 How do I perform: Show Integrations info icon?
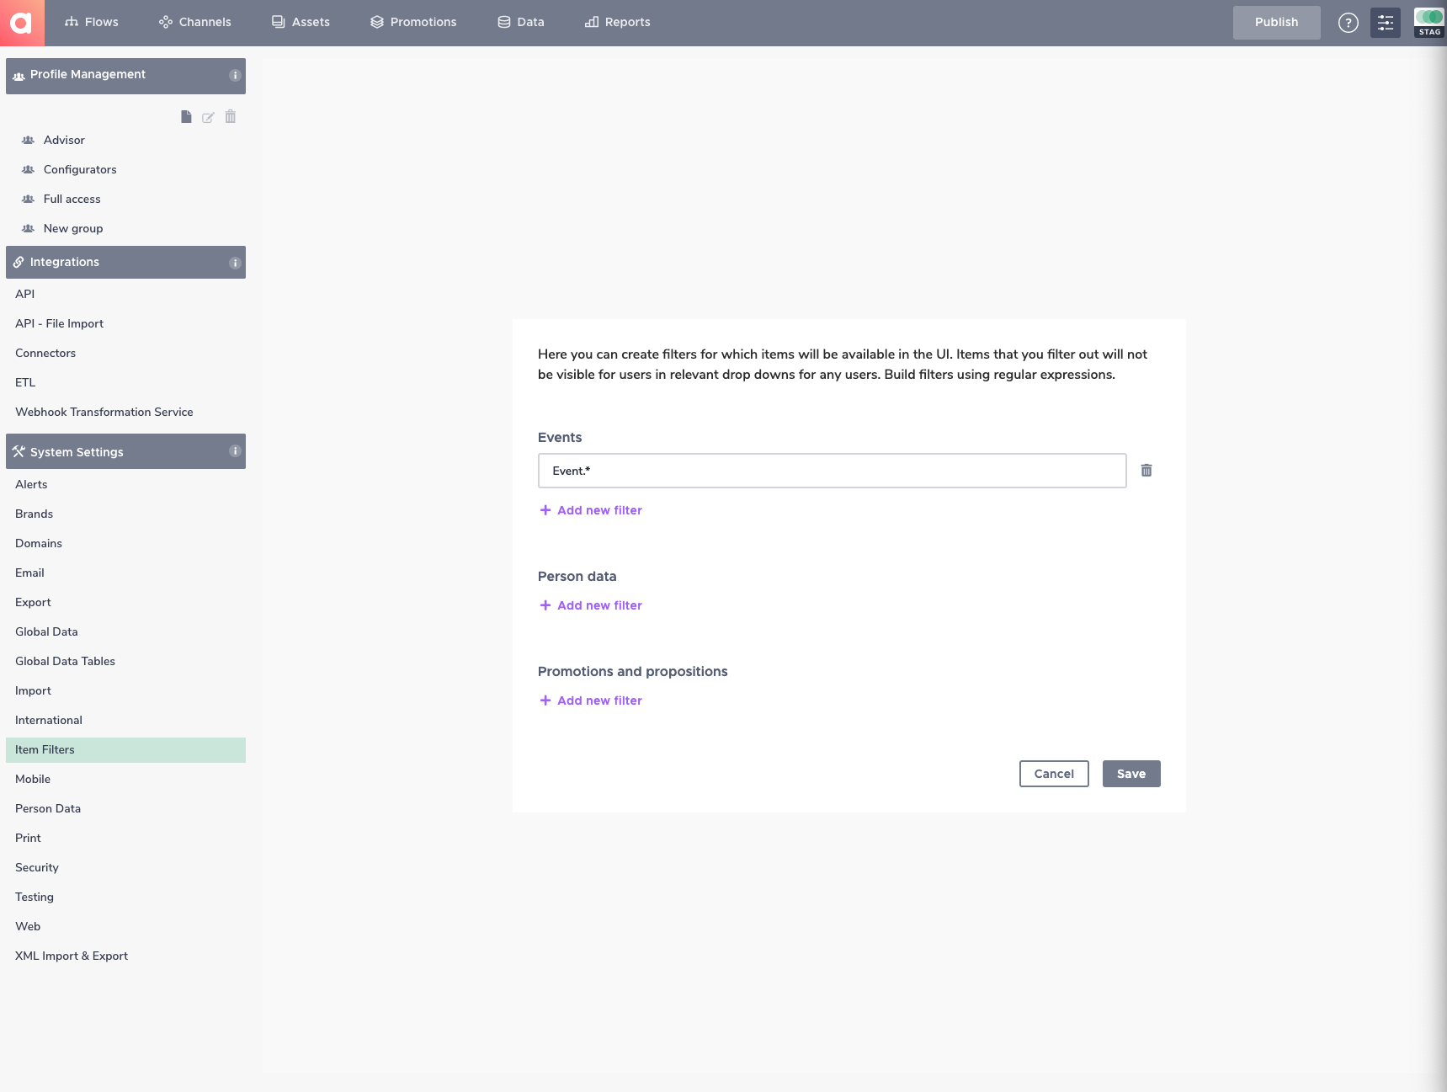pos(235,263)
